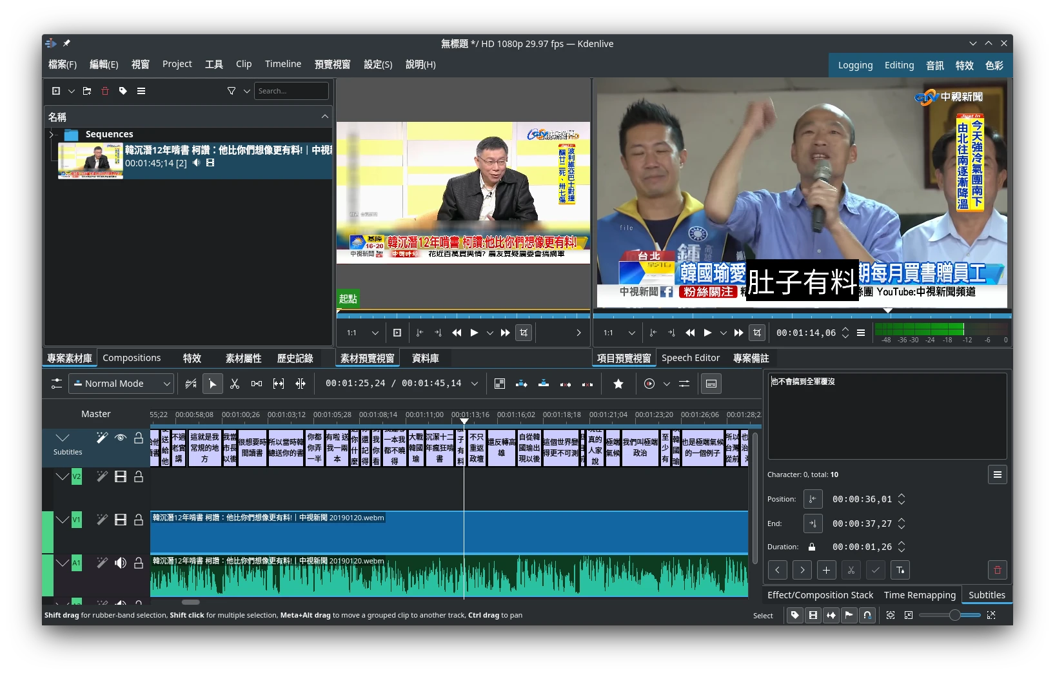
Task: Open the Timeline menu
Action: point(282,64)
